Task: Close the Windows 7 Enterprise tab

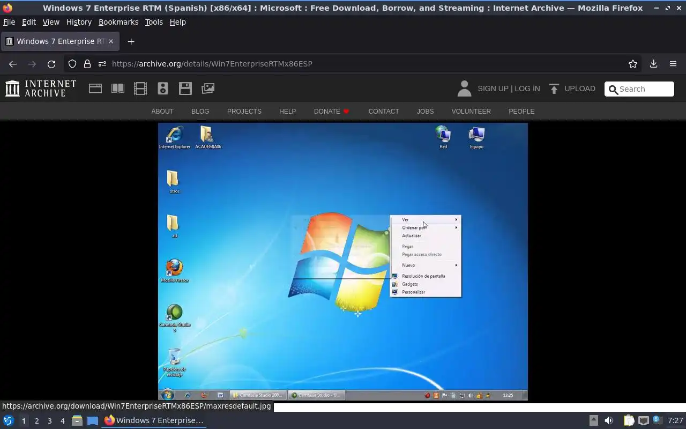Action: [111, 41]
